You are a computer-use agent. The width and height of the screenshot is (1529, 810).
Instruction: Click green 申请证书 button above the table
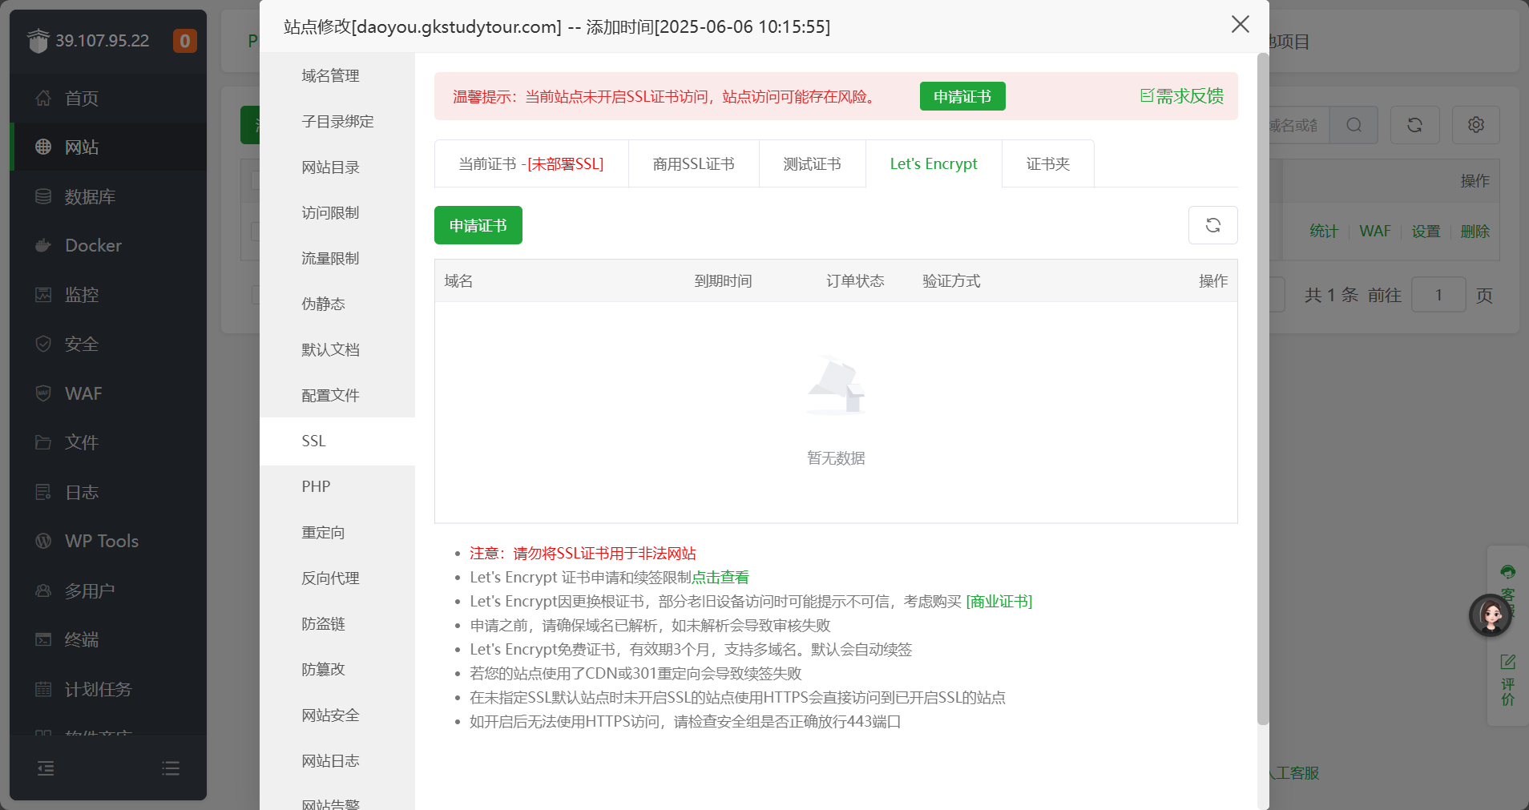(x=478, y=225)
